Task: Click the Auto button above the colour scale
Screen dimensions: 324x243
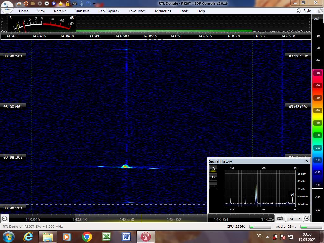Action: pos(318,19)
